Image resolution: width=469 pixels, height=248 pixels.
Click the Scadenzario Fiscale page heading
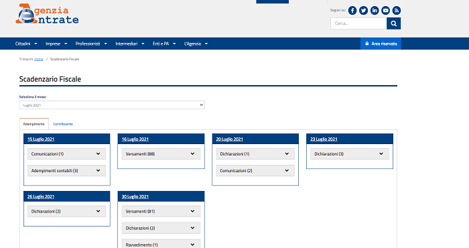[50, 79]
